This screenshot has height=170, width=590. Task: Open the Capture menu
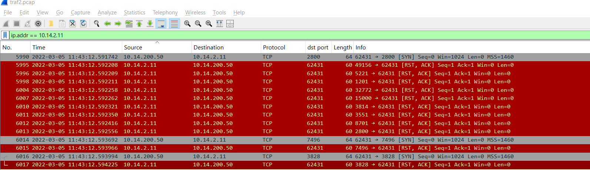(80, 13)
